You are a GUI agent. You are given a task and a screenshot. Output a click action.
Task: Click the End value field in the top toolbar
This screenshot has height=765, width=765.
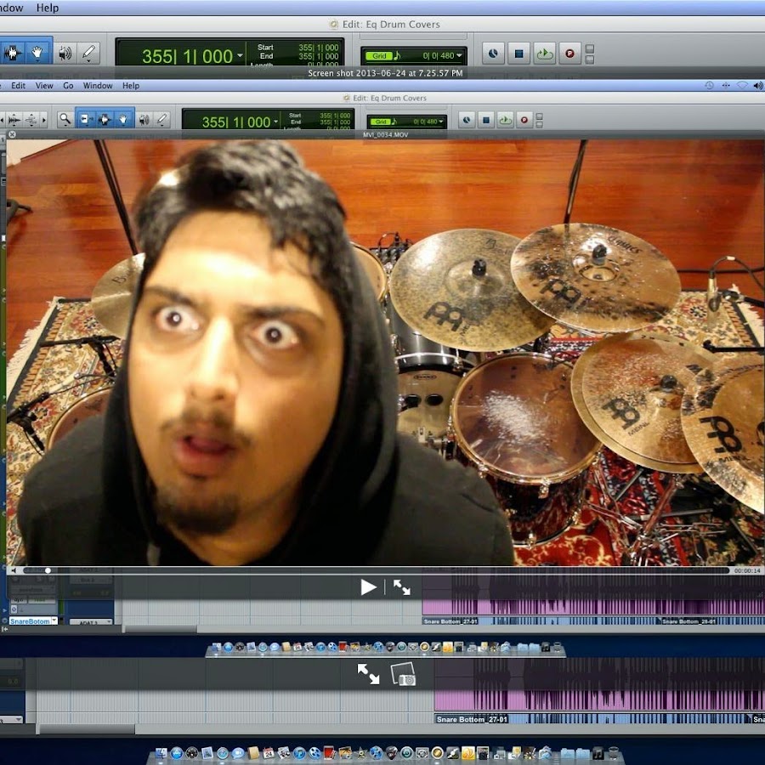pyautogui.click(x=319, y=56)
